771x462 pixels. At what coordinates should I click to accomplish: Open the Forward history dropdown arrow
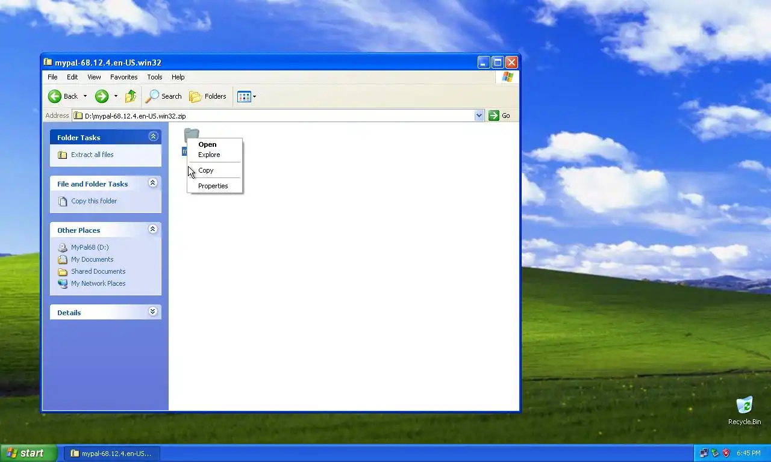116,96
